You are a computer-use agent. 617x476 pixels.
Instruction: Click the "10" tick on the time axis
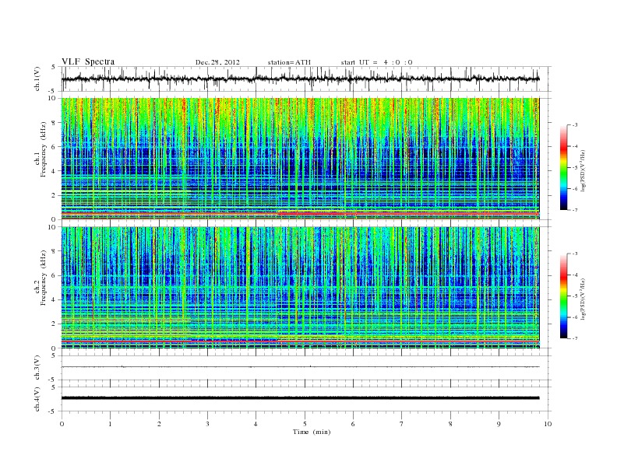(548, 424)
